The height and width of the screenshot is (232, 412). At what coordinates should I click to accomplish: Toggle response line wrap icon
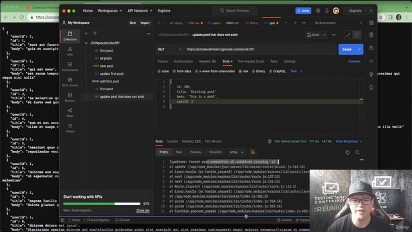(x=252, y=152)
